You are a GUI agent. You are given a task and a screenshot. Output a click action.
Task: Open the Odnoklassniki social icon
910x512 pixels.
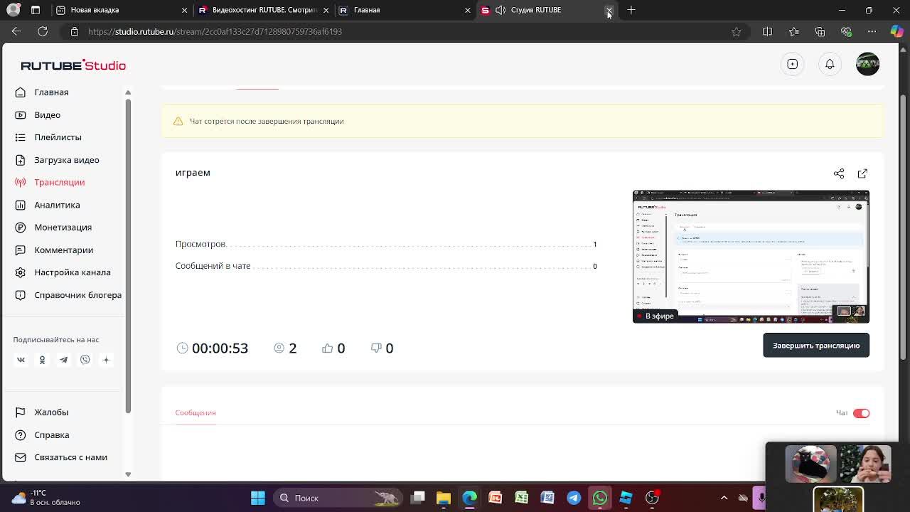[42, 360]
